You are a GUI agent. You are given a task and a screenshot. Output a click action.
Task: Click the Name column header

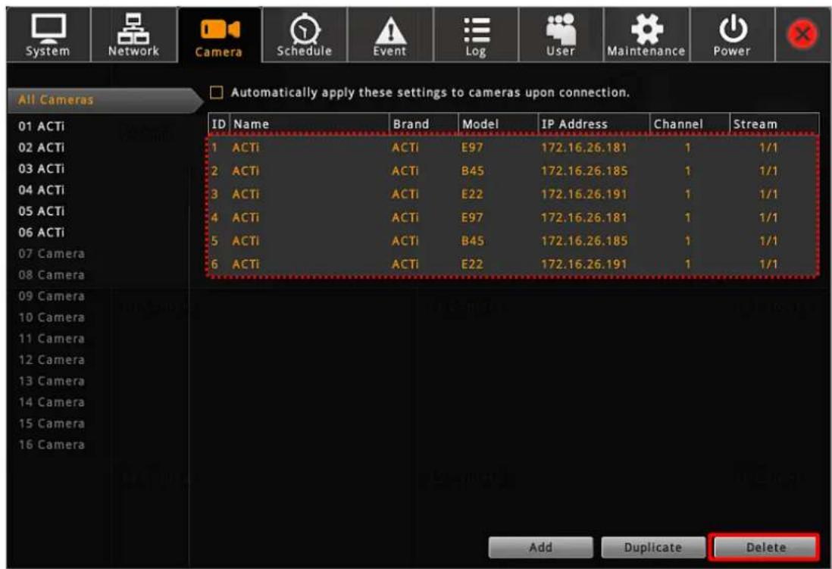tap(309, 124)
